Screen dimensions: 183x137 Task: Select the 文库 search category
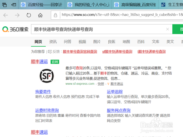pos(156,42)
